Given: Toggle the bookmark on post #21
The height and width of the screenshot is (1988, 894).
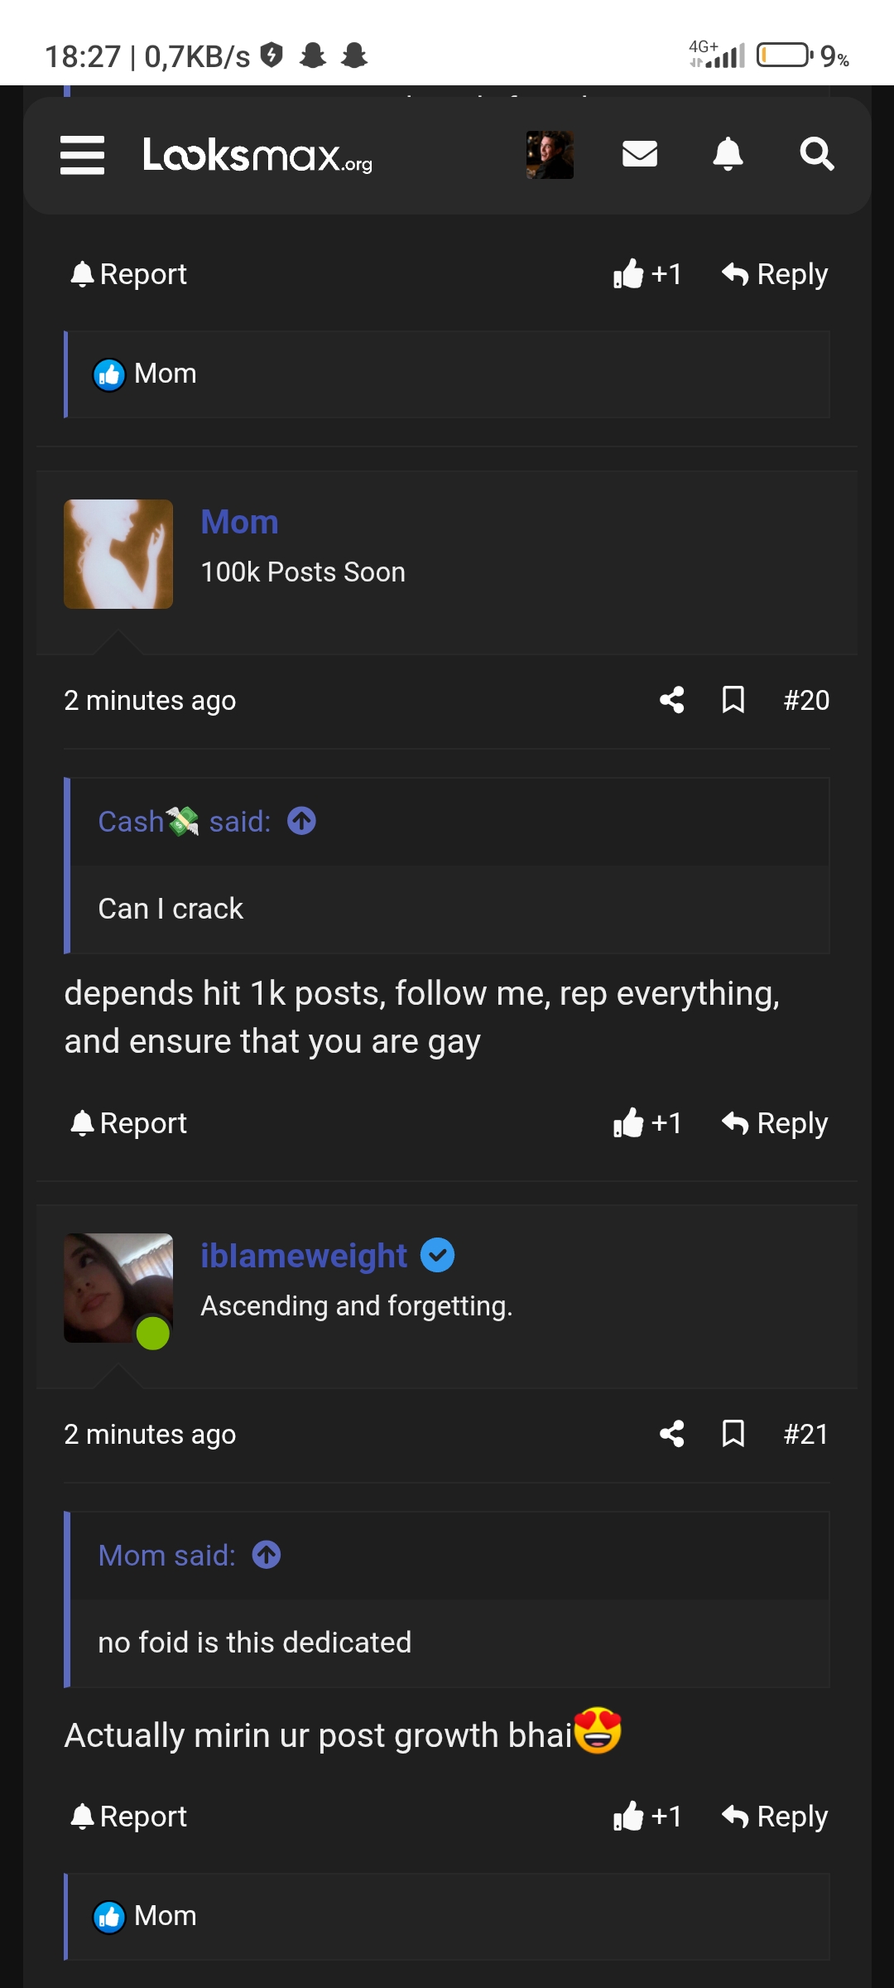Looking at the screenshot, I should pos(733,1434).
